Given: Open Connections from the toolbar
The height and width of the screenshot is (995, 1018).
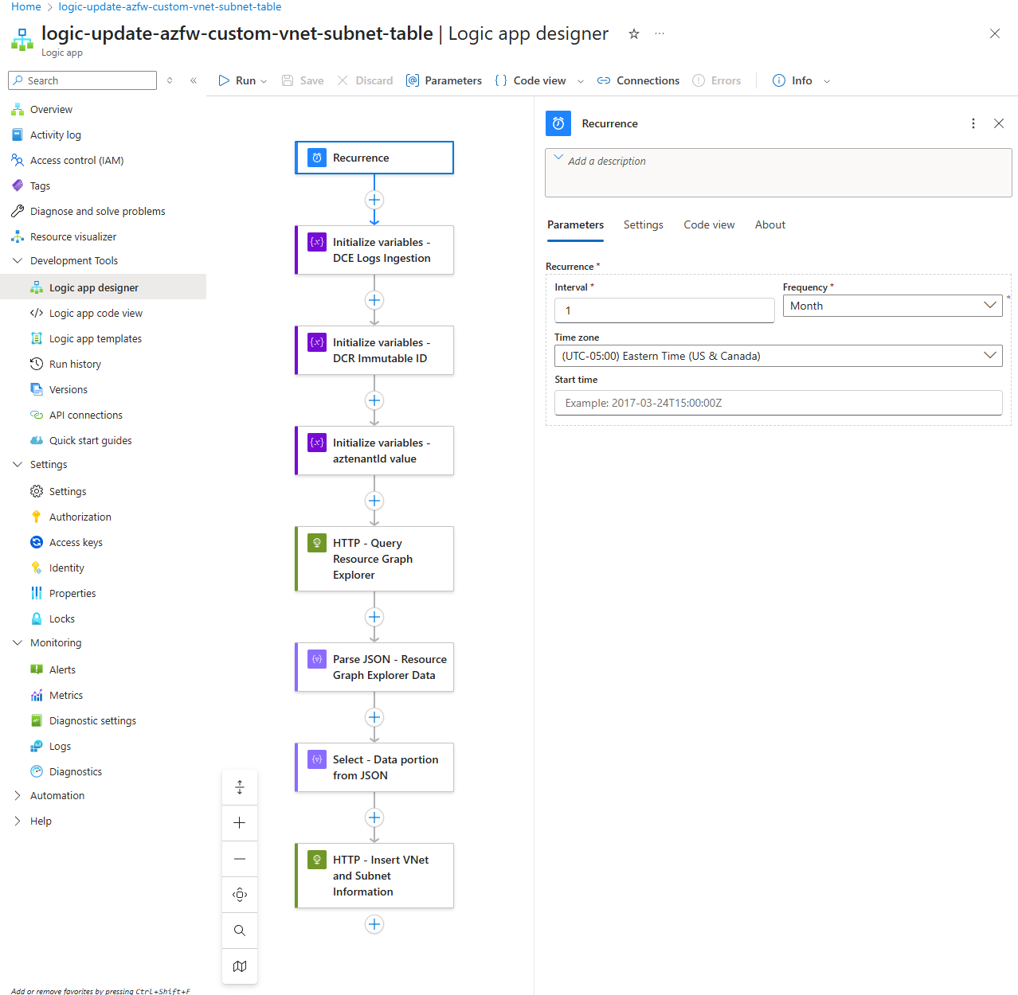Looking at the screenshot, I should pos(638,80).
